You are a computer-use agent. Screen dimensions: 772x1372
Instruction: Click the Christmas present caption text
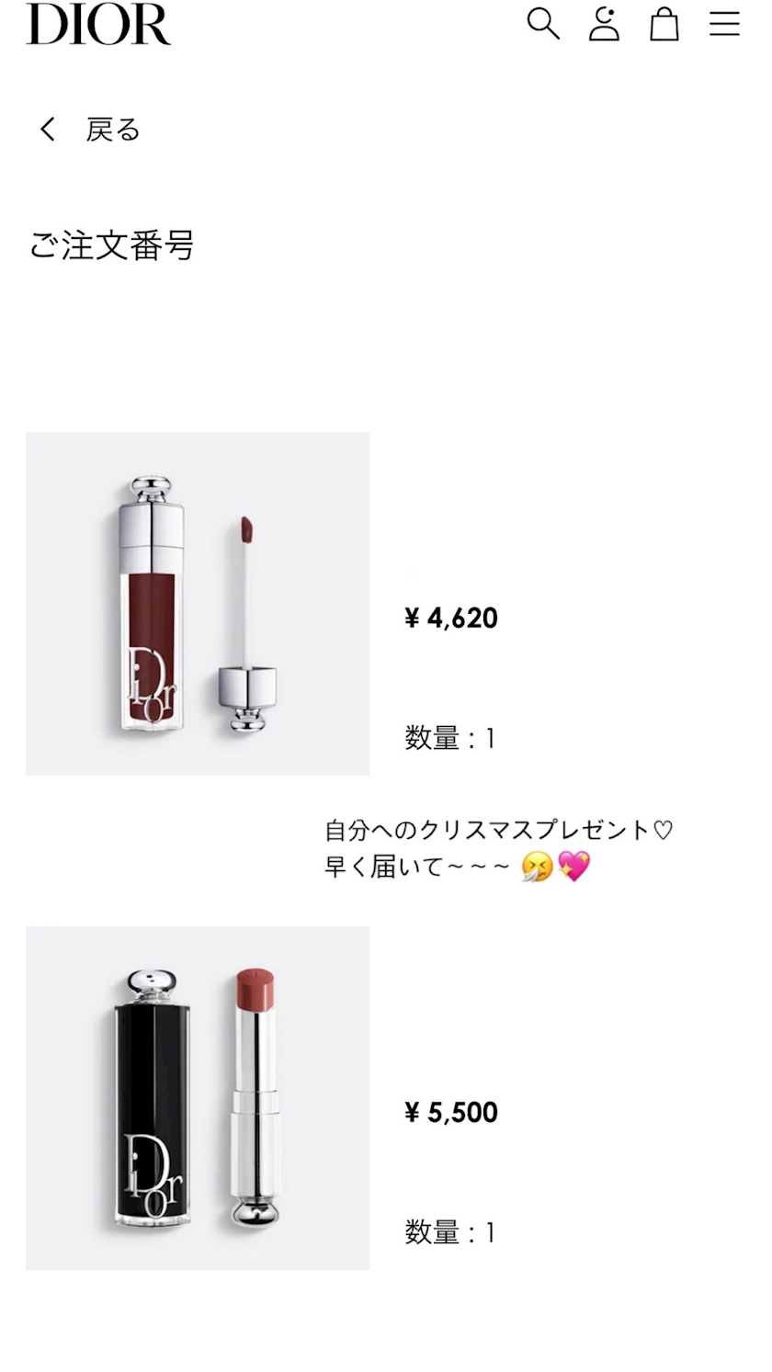499,831
